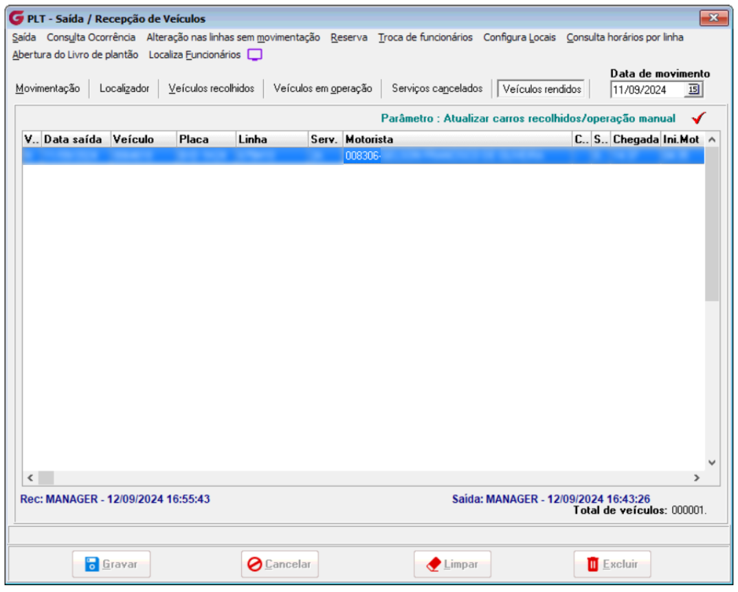
Task: Click the Limpar button
Action: (x=452, y=564)
